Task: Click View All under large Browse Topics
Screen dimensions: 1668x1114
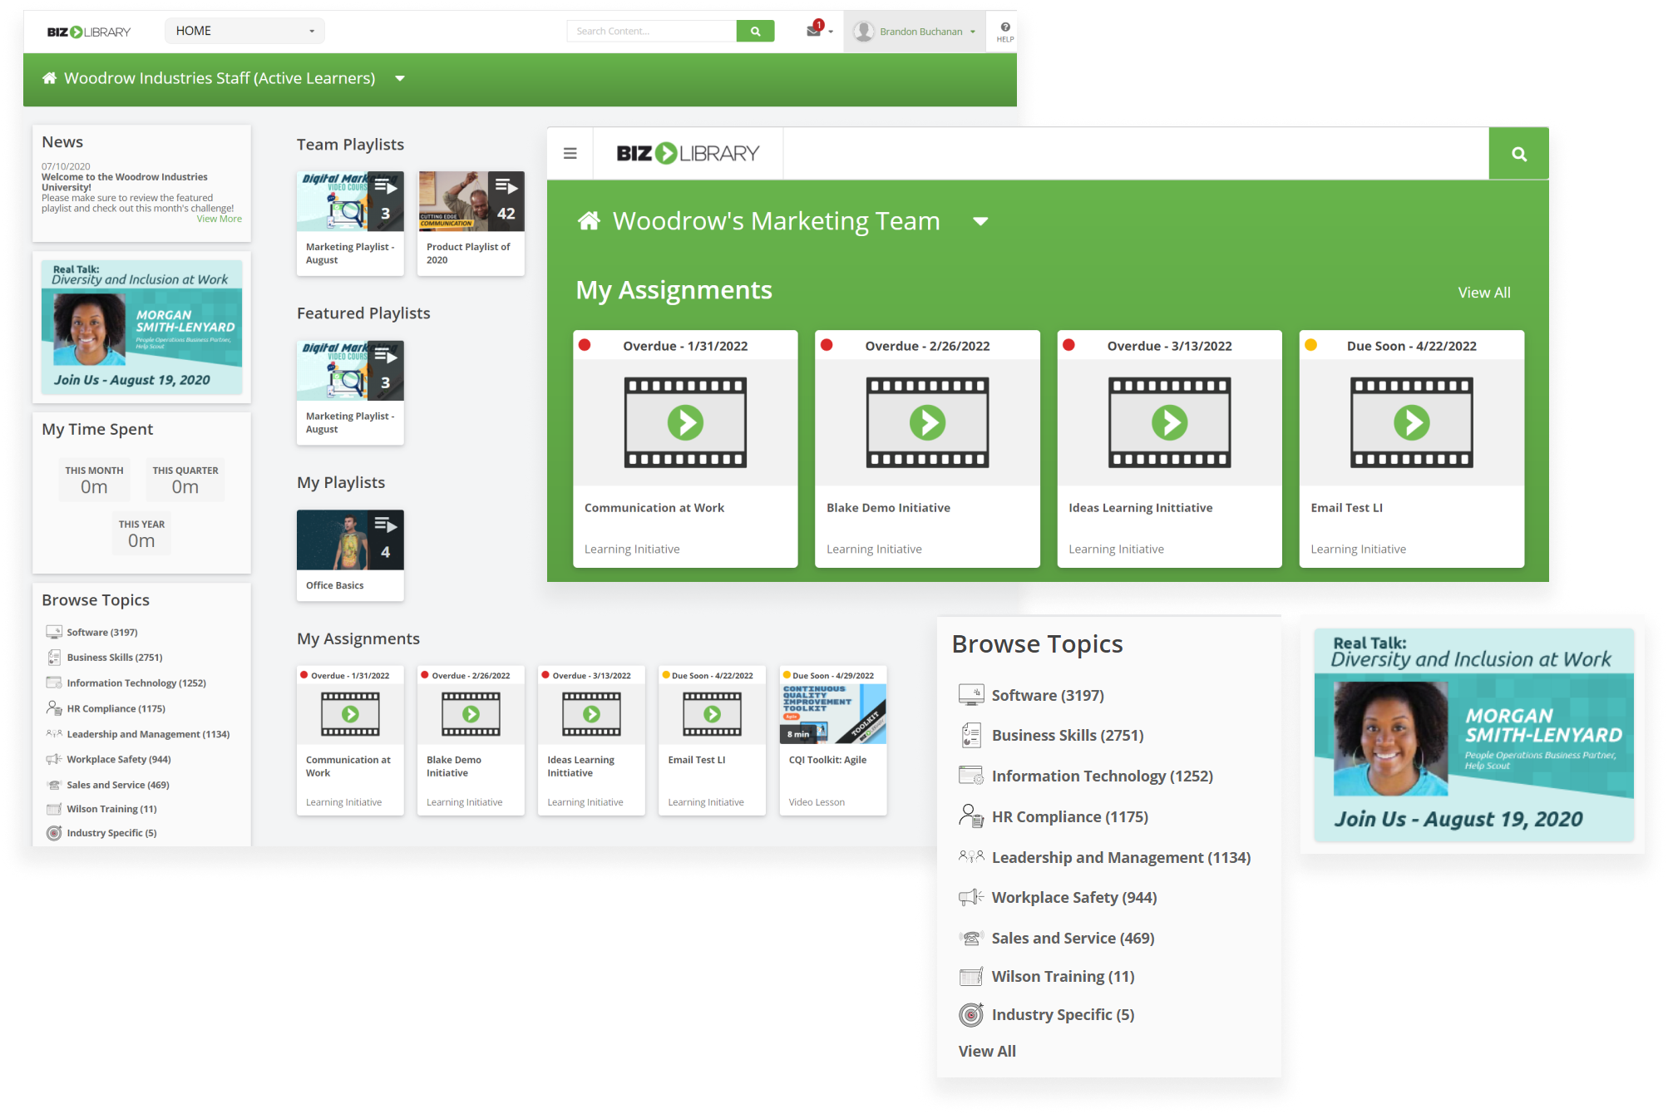Action: [987, 1051]
